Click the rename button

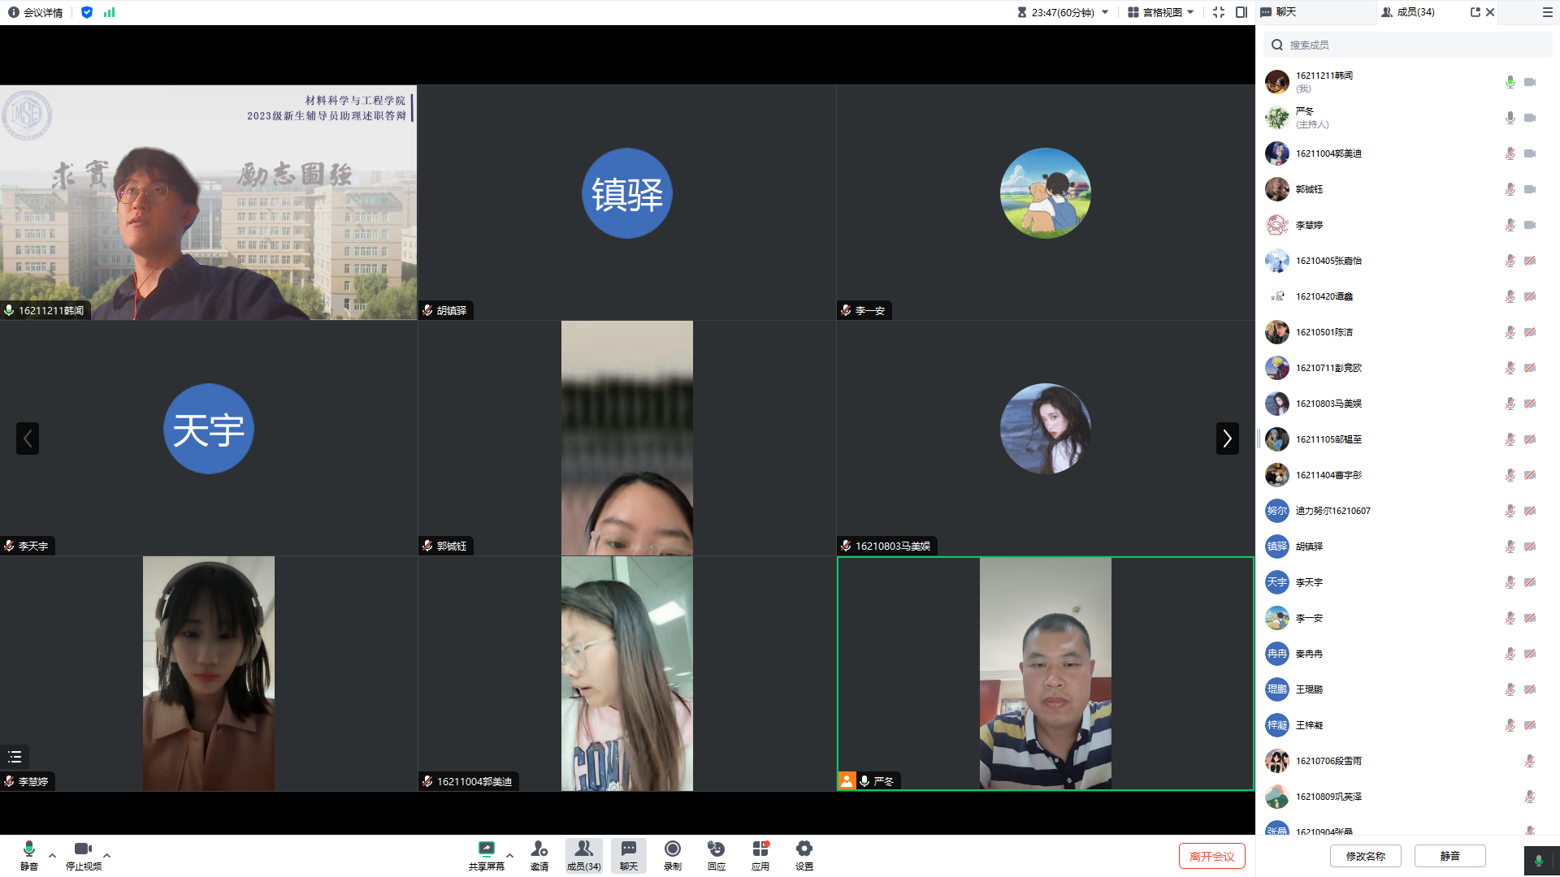[1365, 856]
